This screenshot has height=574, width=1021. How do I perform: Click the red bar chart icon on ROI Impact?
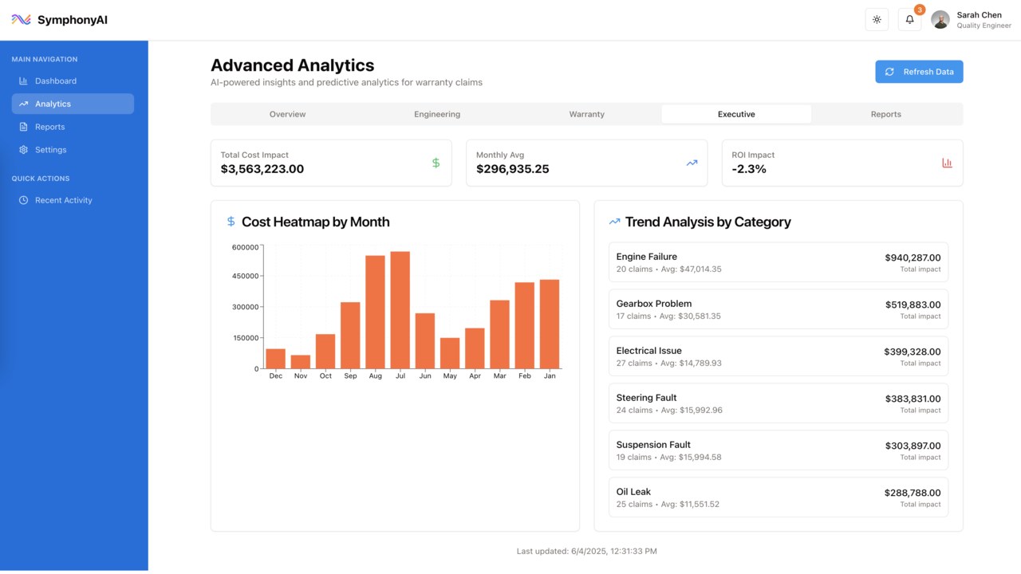tap(947, 163)
